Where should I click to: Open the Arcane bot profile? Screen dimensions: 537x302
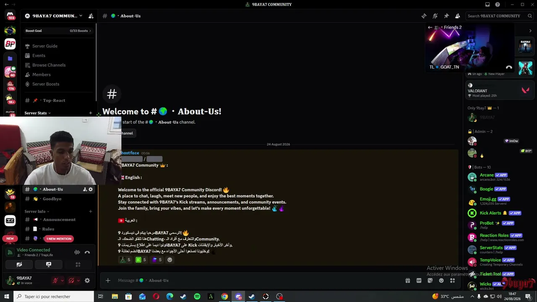pyautogui.click(x=499, y=177)
